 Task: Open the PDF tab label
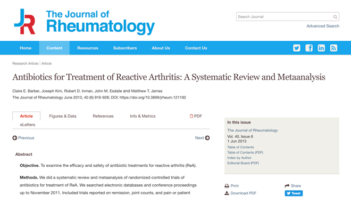198,116
